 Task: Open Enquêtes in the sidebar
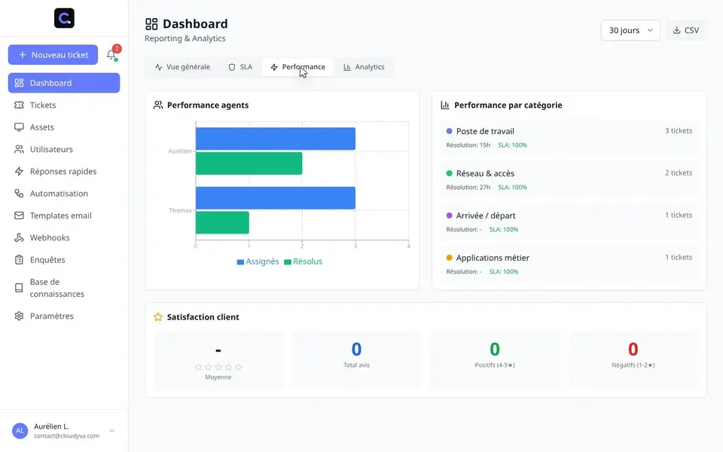coord(64,260)
